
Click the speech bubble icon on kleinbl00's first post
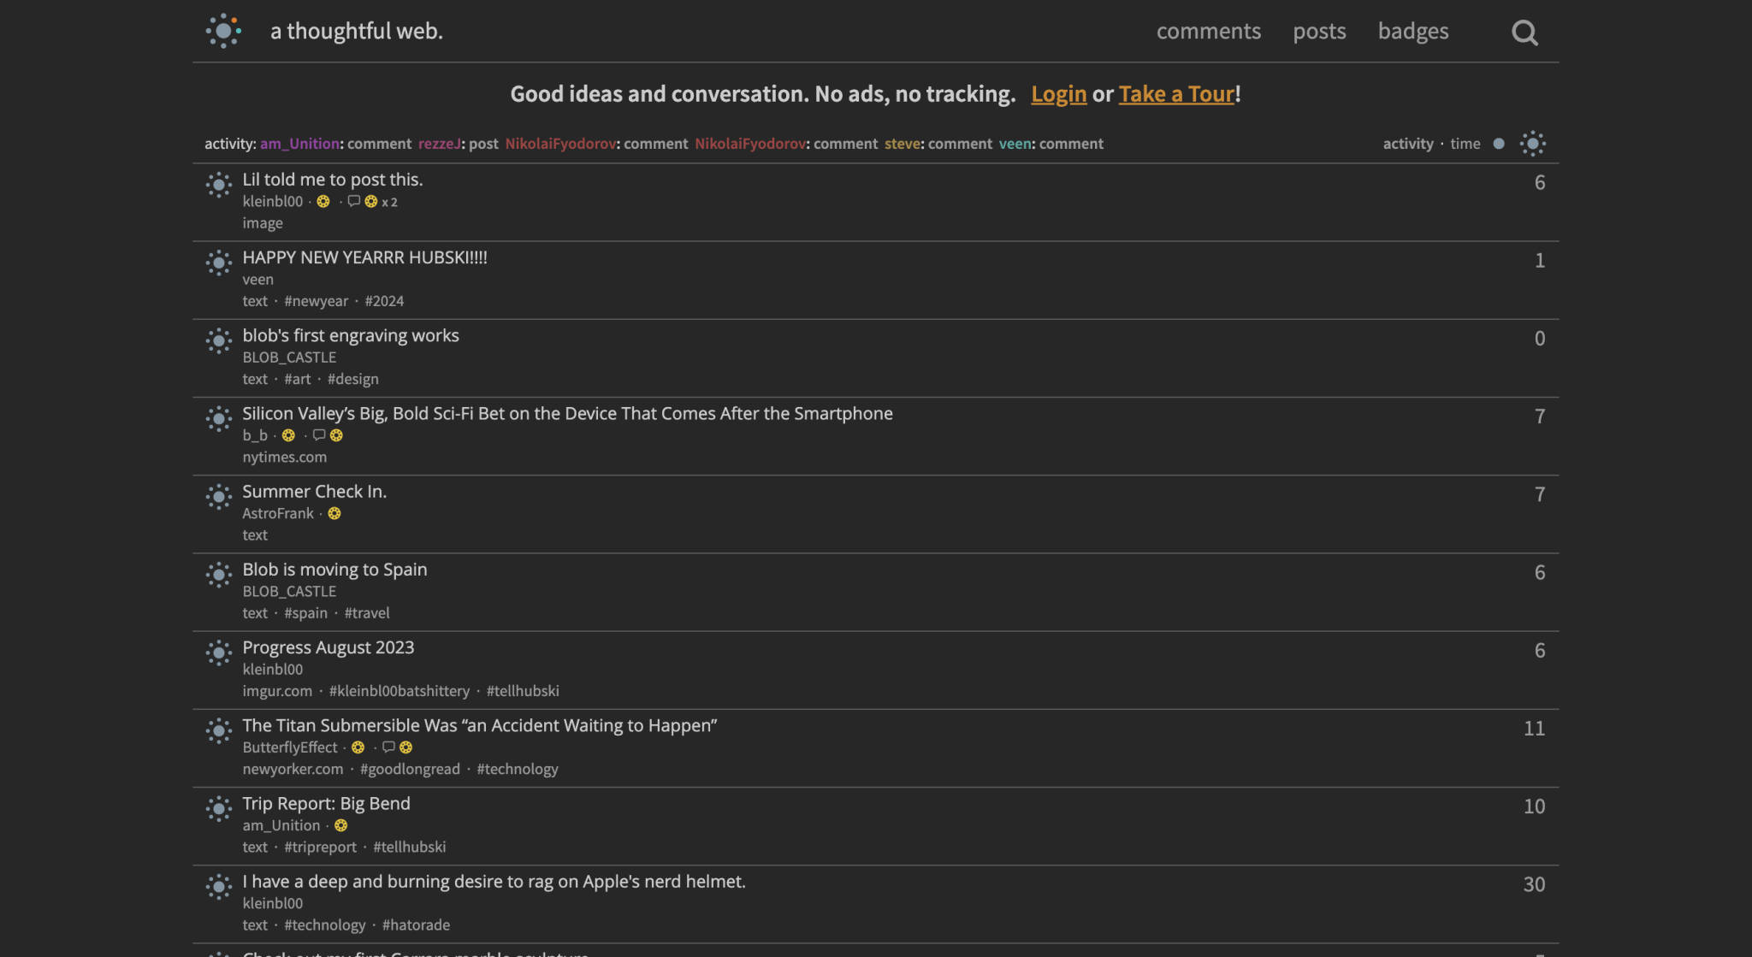[353, 202]
